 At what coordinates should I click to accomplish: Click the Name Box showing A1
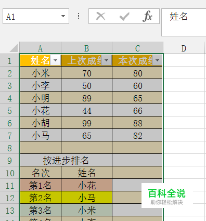(36, 16)
